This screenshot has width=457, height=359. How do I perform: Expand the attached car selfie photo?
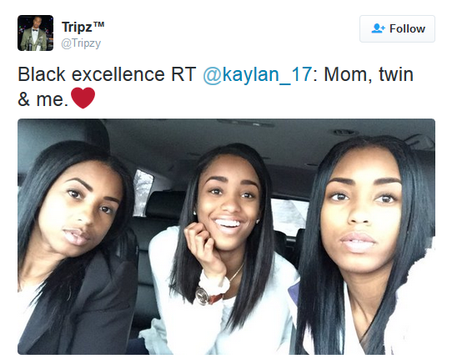coord(227,237)
